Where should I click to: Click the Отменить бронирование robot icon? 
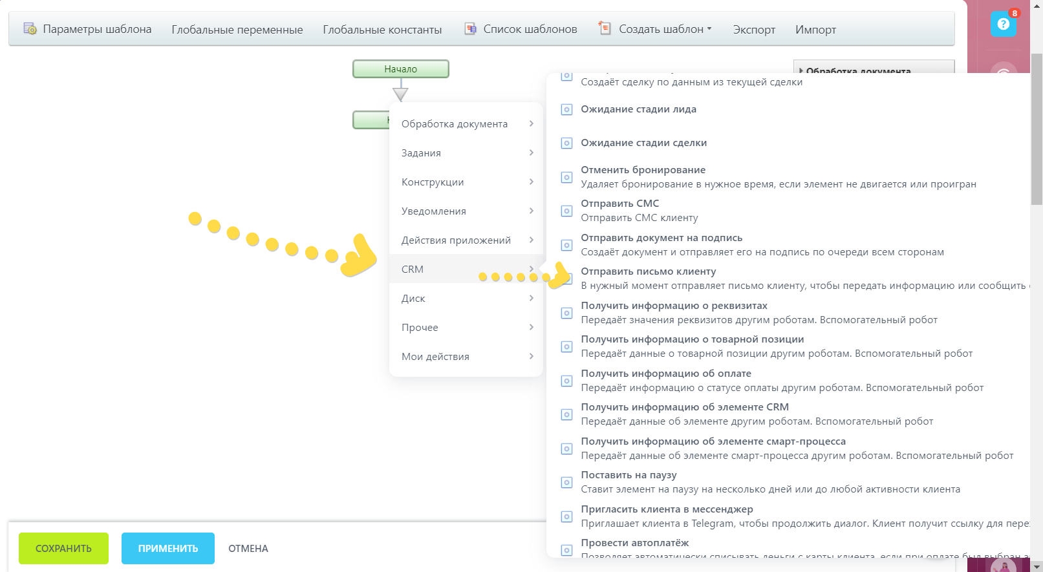tap(566, 177)
